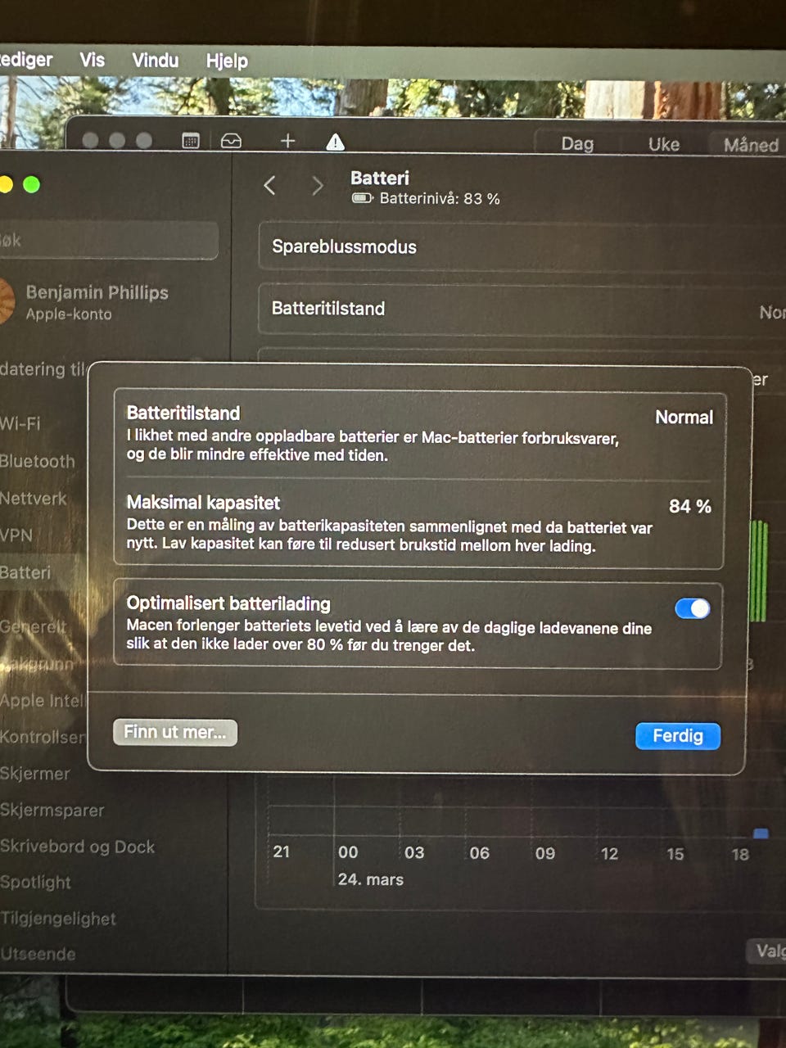Viewport: 786px width, 1048px height.
Task: Open the Vis menu in menu bar
Action: point(92,60)
